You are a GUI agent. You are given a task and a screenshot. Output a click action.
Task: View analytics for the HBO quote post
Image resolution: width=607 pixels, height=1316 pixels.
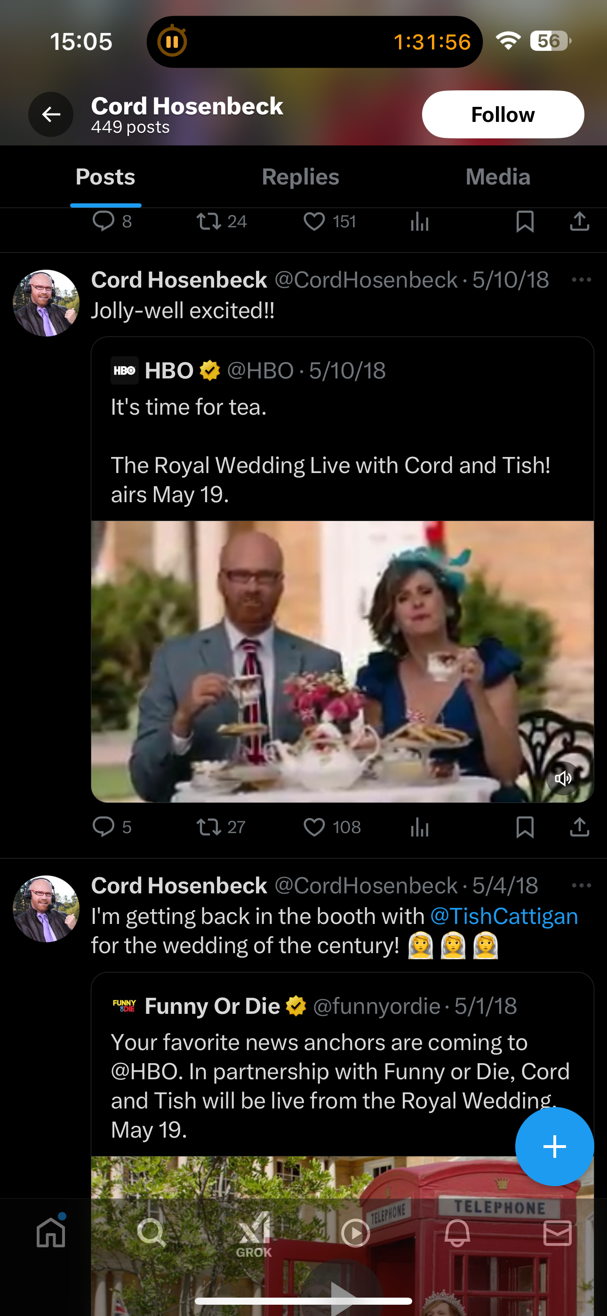click(419, 827)
